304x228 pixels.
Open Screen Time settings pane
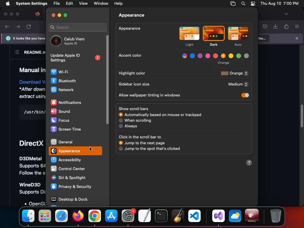pos(75,129)
